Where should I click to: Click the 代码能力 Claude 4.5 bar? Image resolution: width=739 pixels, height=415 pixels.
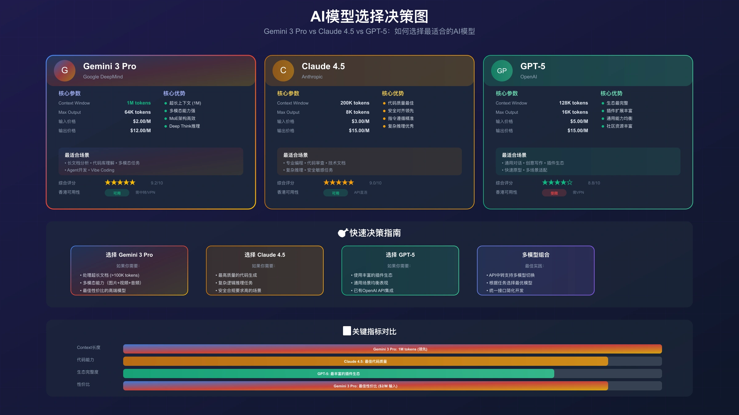pos(365,361)
